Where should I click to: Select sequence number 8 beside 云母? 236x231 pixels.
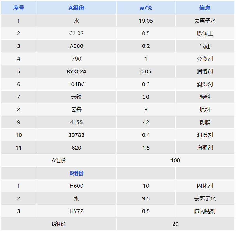click(19, 110)
